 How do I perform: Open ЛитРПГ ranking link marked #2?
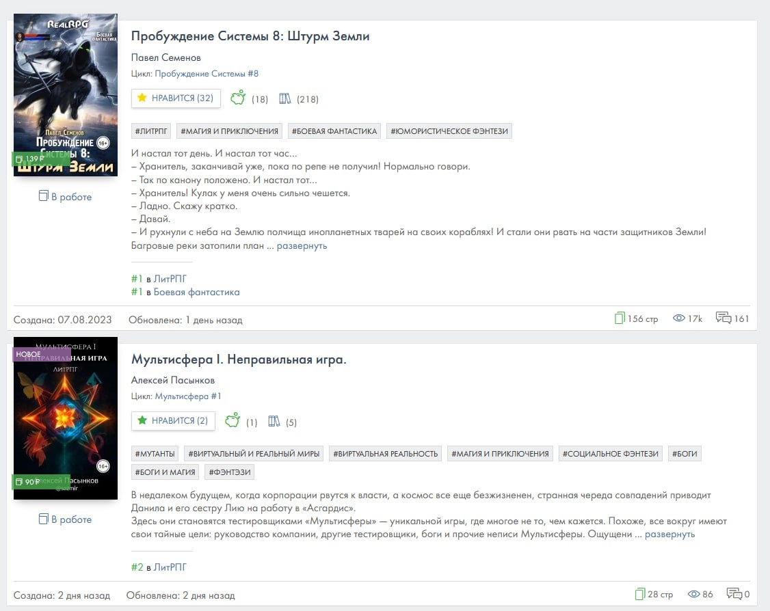170,567
